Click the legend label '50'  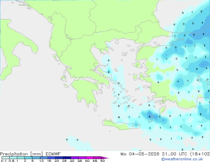[x=102, y=161]
